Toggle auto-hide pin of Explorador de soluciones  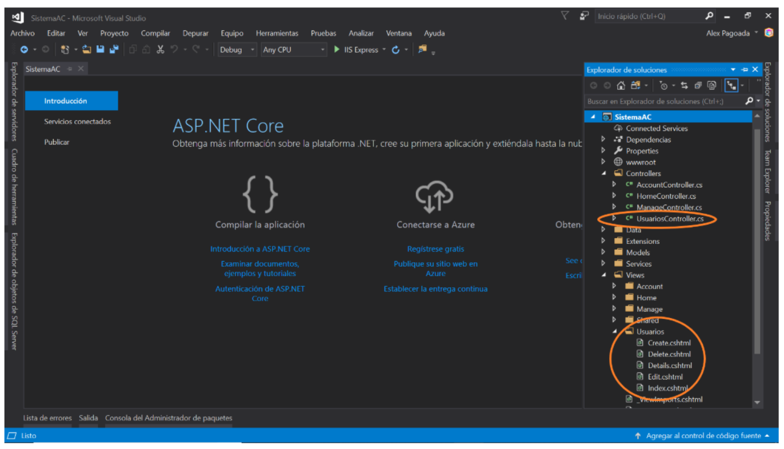745,70
